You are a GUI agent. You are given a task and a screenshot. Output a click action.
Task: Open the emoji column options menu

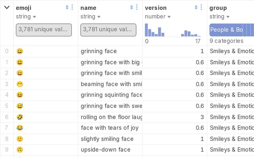[72, 7]
